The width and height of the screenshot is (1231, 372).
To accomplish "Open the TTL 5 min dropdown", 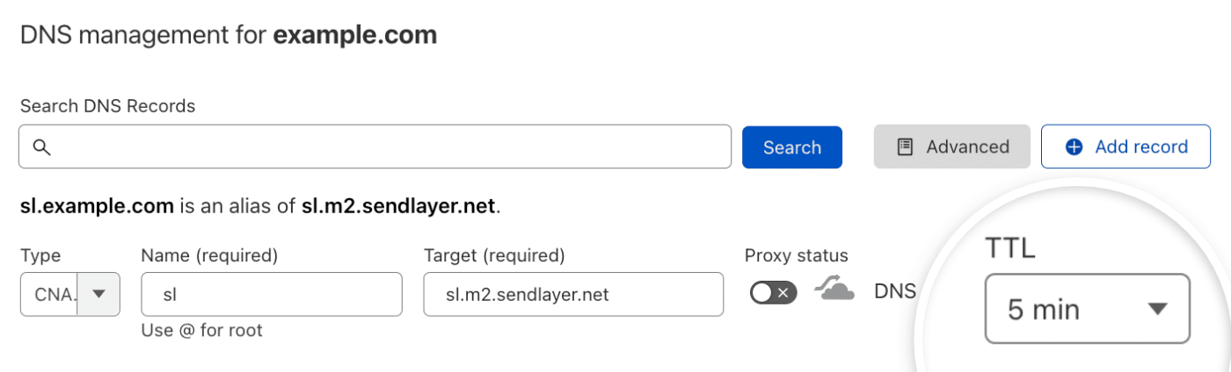I will coord(1086,309).
